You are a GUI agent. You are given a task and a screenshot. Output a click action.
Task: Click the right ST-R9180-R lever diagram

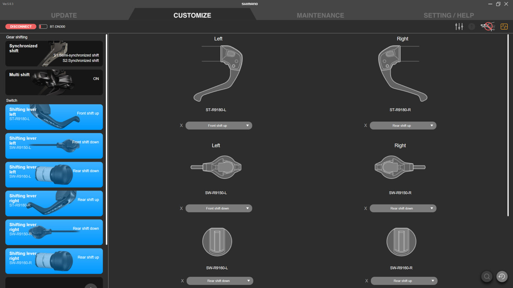(403, 73)
